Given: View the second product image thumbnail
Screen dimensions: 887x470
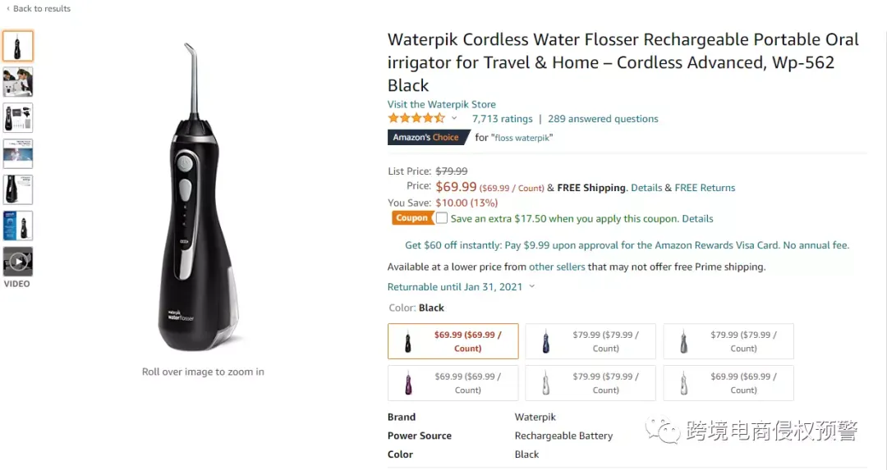Looking at the screenshot, I should 18,82.
